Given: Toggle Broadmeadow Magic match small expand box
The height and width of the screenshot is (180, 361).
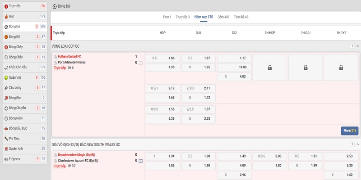Looking at the screenshot, I should pyautogui.click(x=140, y=161).
